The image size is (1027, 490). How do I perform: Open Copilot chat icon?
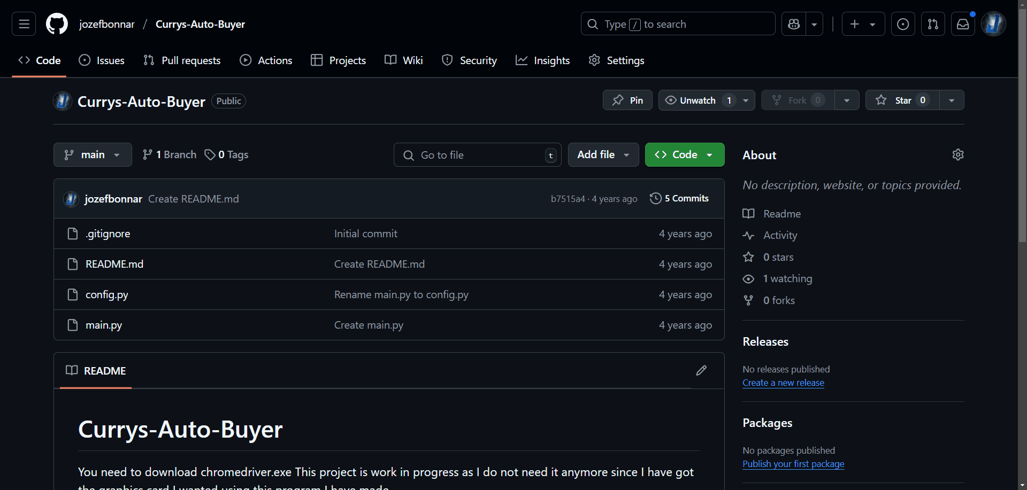point(794,24)
